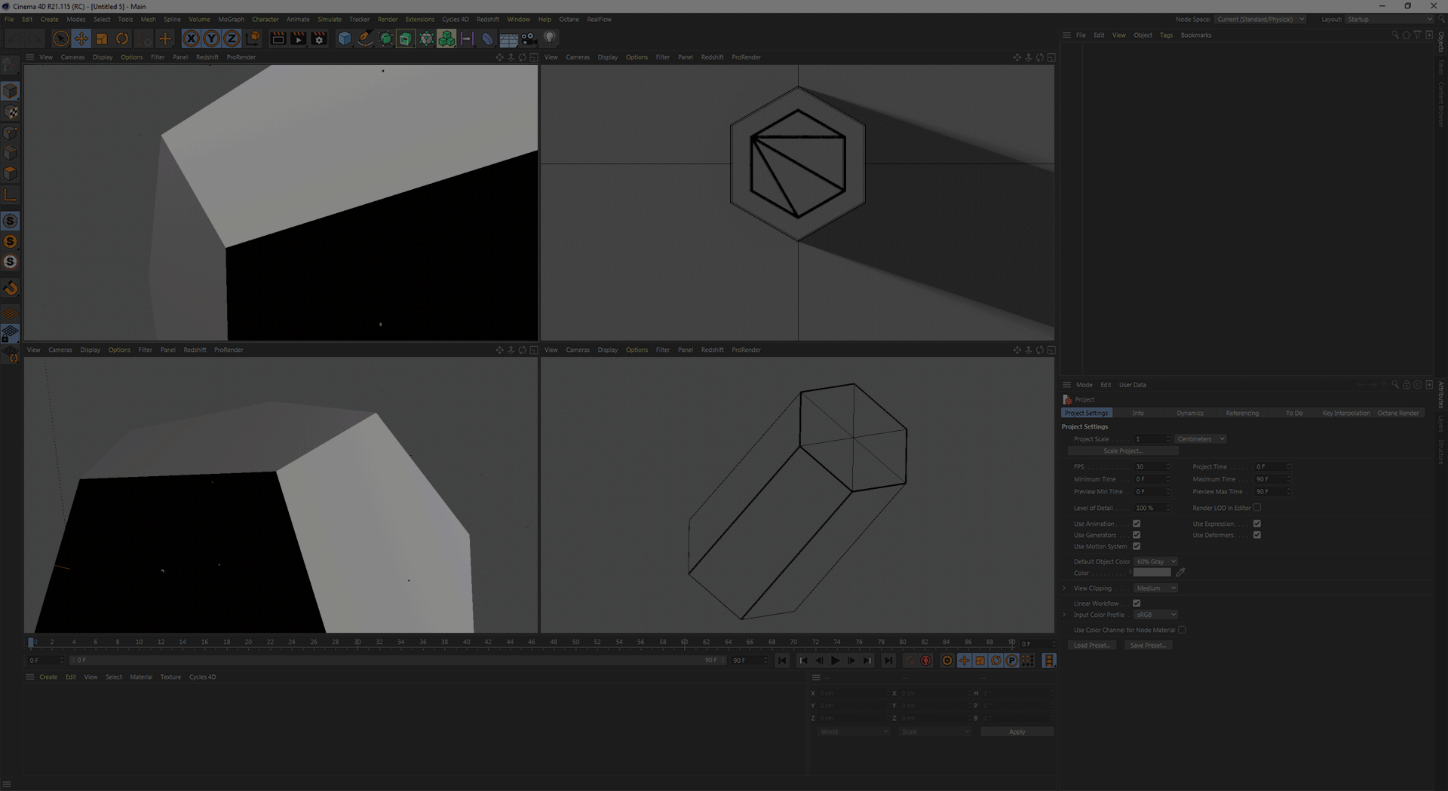
Task: Enable Render LOD in Editor checkbox
Action: pos(1257,508)
